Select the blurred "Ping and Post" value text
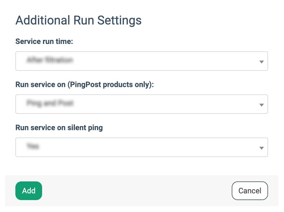The width and height of the screenshot is (284, 212). 49,103
